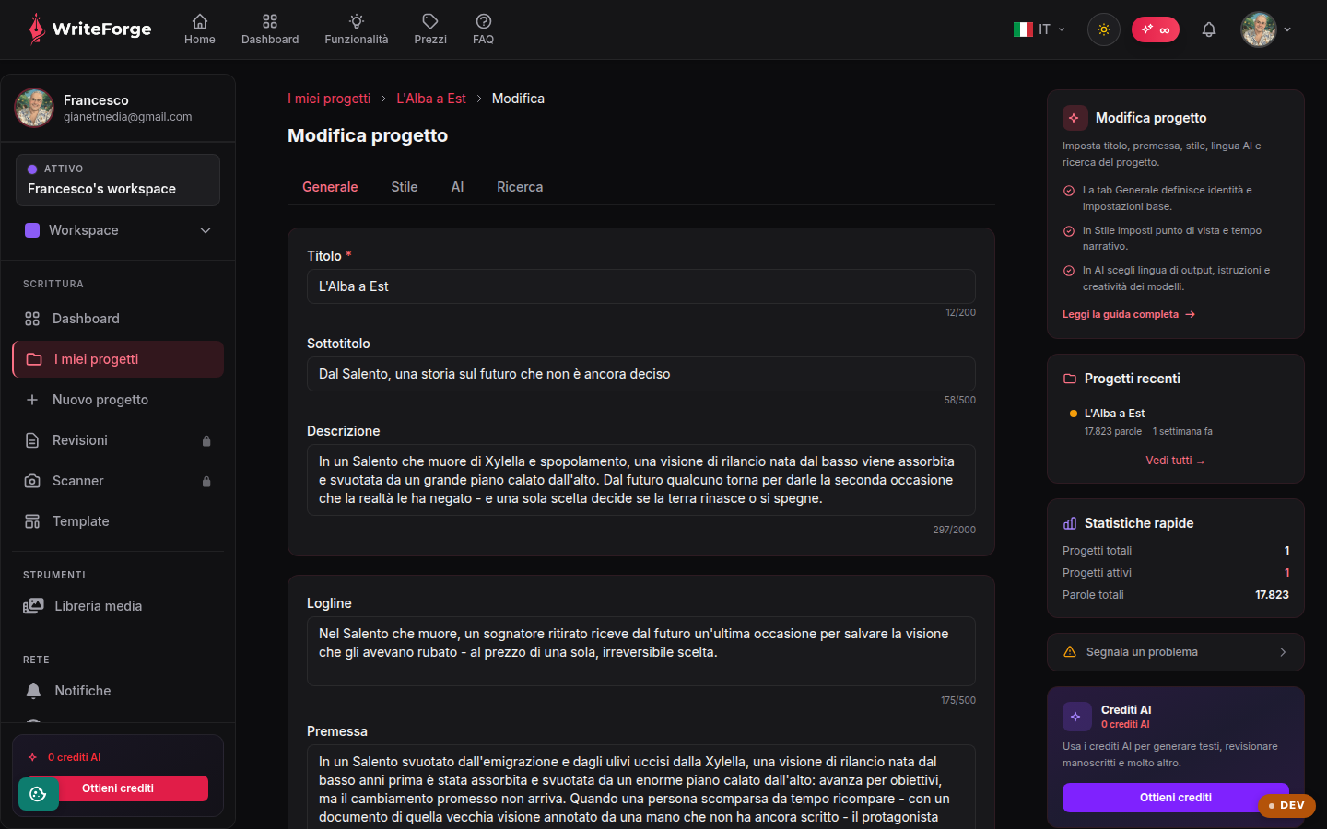This screenshot has height=829, width=1327.
Task: Open the FAQ page
Action: (483, 29)
